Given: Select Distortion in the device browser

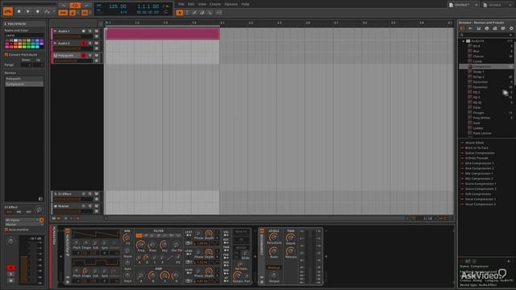Looking at the screenshot, I should [x=481, y=82].
